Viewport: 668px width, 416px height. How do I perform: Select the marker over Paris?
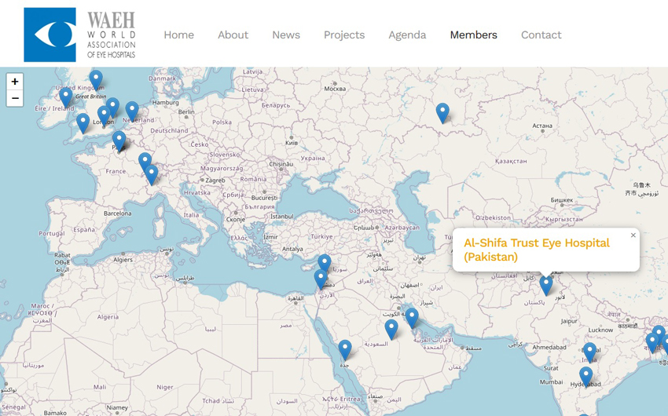(119, 140)
